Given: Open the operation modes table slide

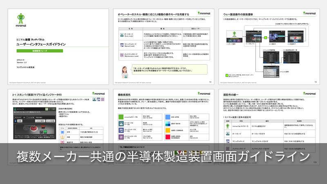Looking at the screenshot, I should 164,47.
